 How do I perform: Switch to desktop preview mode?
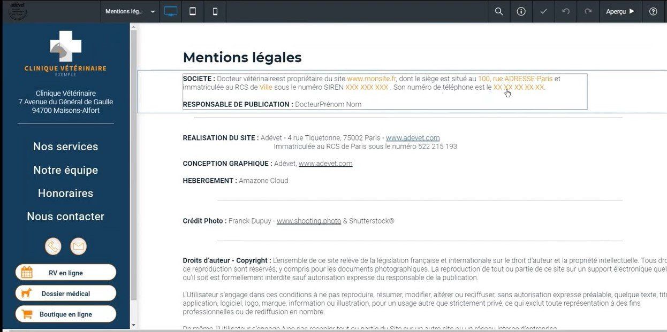coord(170,11)
